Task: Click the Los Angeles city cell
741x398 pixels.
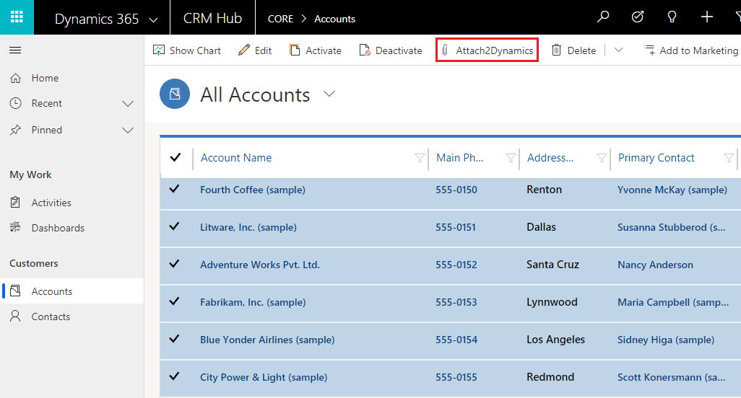Action: (555, 340)
